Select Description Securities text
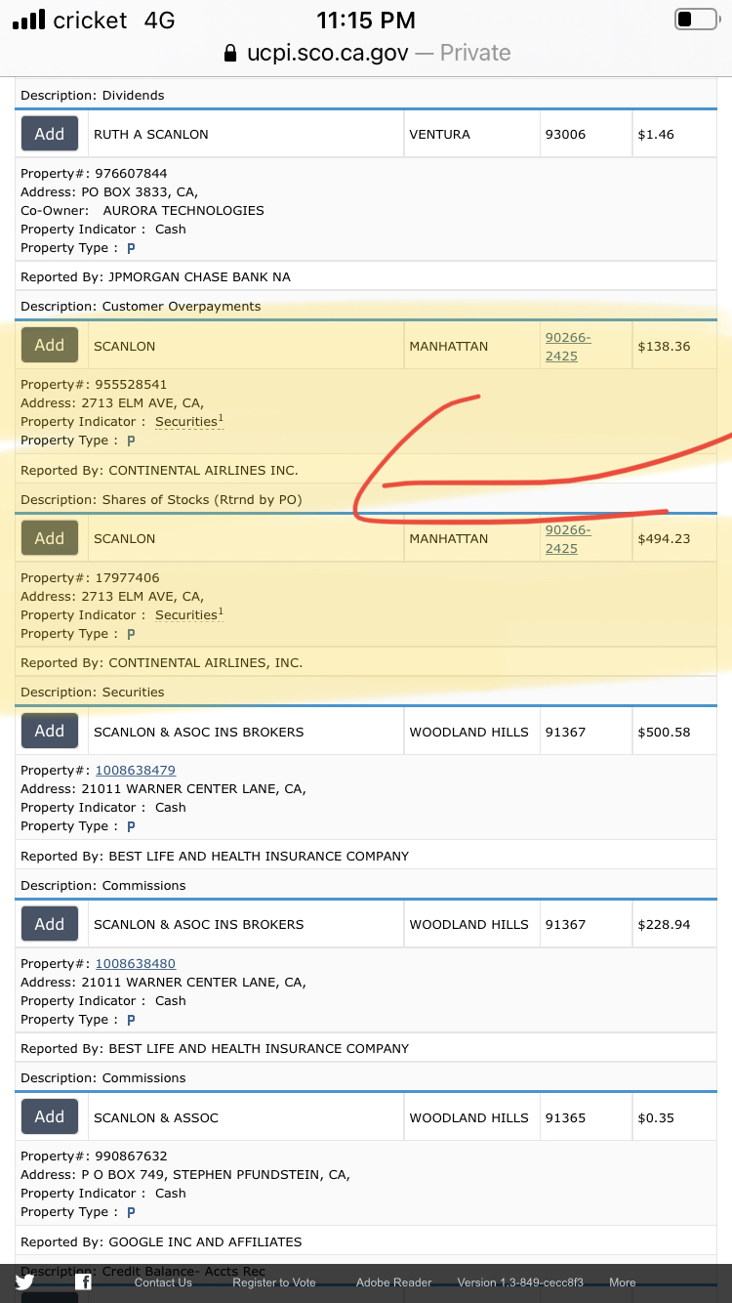Image resolution: width=732 pixels, height=1303 pixels. (x=93, y=693)
